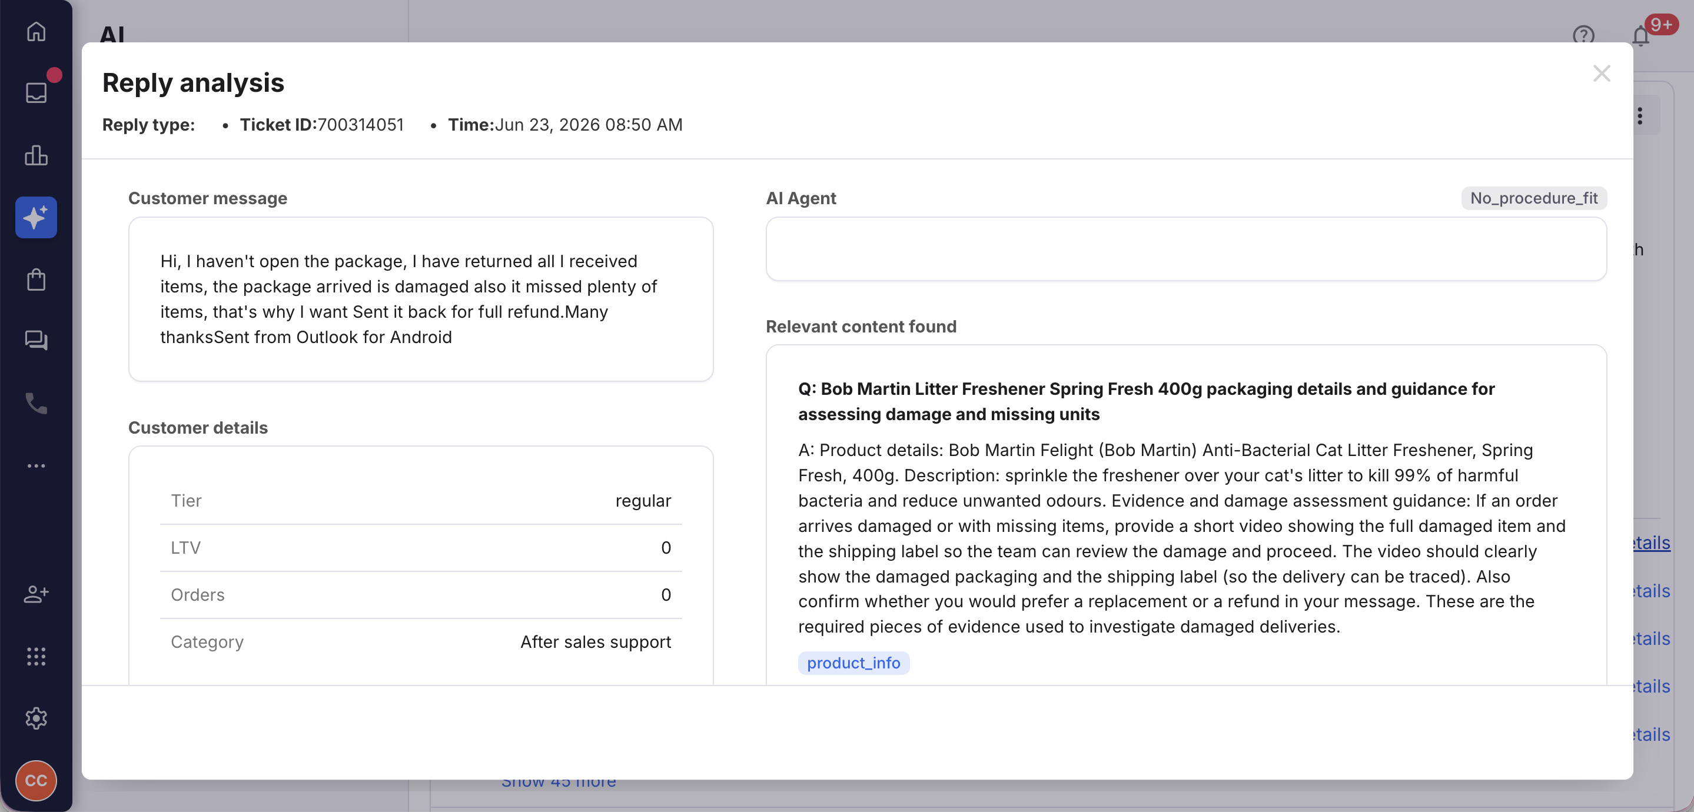Click the time Jun 23, 2026 08:50 AM
The width and height of the screenshot is (1694, 812).
tap(565, 125)
